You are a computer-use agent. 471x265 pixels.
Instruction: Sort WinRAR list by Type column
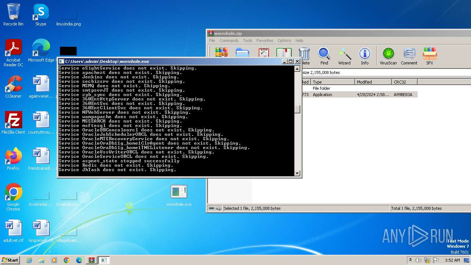tap(333, 82)
